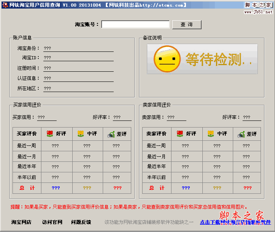This screenshot has width=275, height=232.
Task: Click the 认证信息 value field
Action: pos(79,78)
